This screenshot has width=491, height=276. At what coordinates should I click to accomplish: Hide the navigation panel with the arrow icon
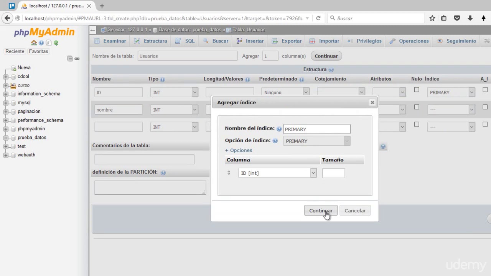93,30
